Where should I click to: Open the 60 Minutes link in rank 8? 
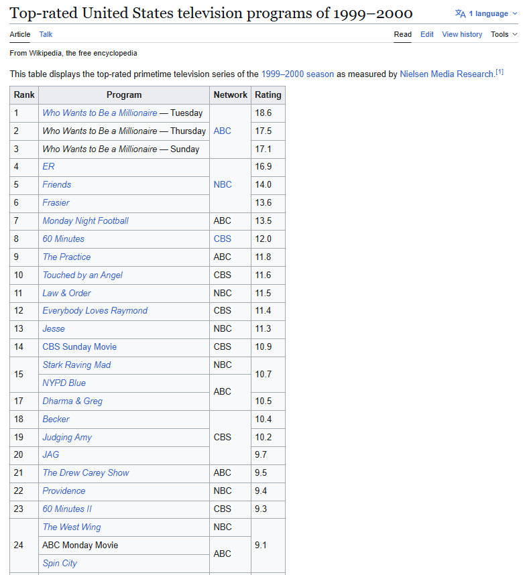(x=64, y=239)
